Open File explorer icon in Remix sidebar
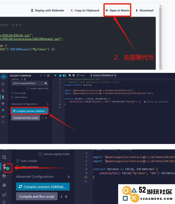Image resolution: width=175 pixels, height=204 pixels. [3, 84]
